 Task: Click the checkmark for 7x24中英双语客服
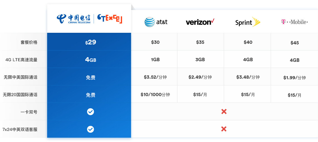90,129
